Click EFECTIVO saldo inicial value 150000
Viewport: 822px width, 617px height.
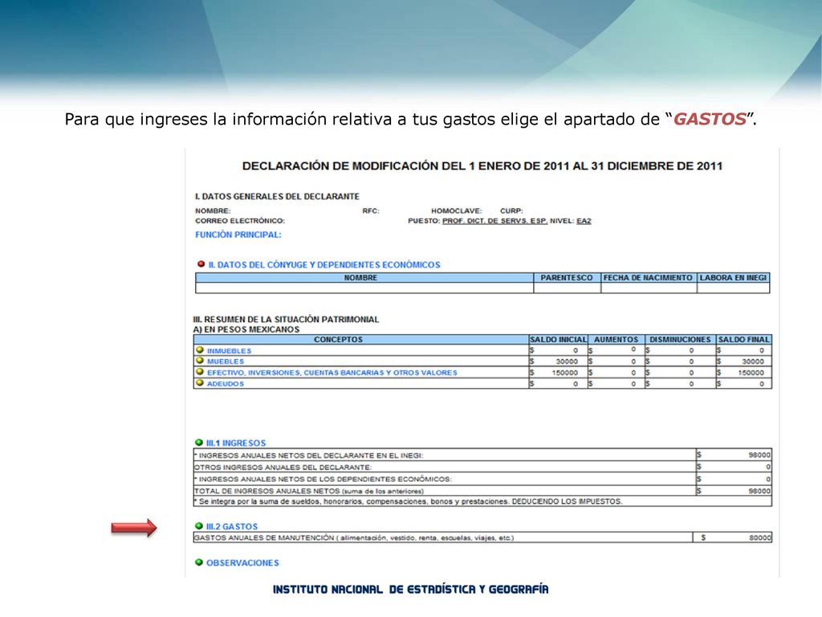coord(564,373)
